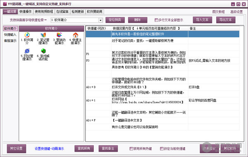The image size is (248, 157).
Task: Click the app logo in title bar
Action: (x=5, y=4)
